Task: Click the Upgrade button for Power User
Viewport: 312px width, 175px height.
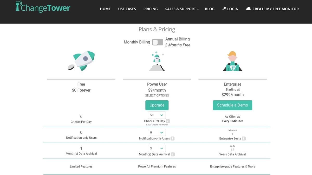Action: pos(157,105)
